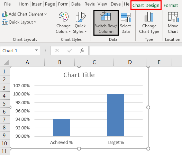The height and width of the screenshot is (155, 182).
Task: Click the Quick Layout icon
Action: point(5,22)
